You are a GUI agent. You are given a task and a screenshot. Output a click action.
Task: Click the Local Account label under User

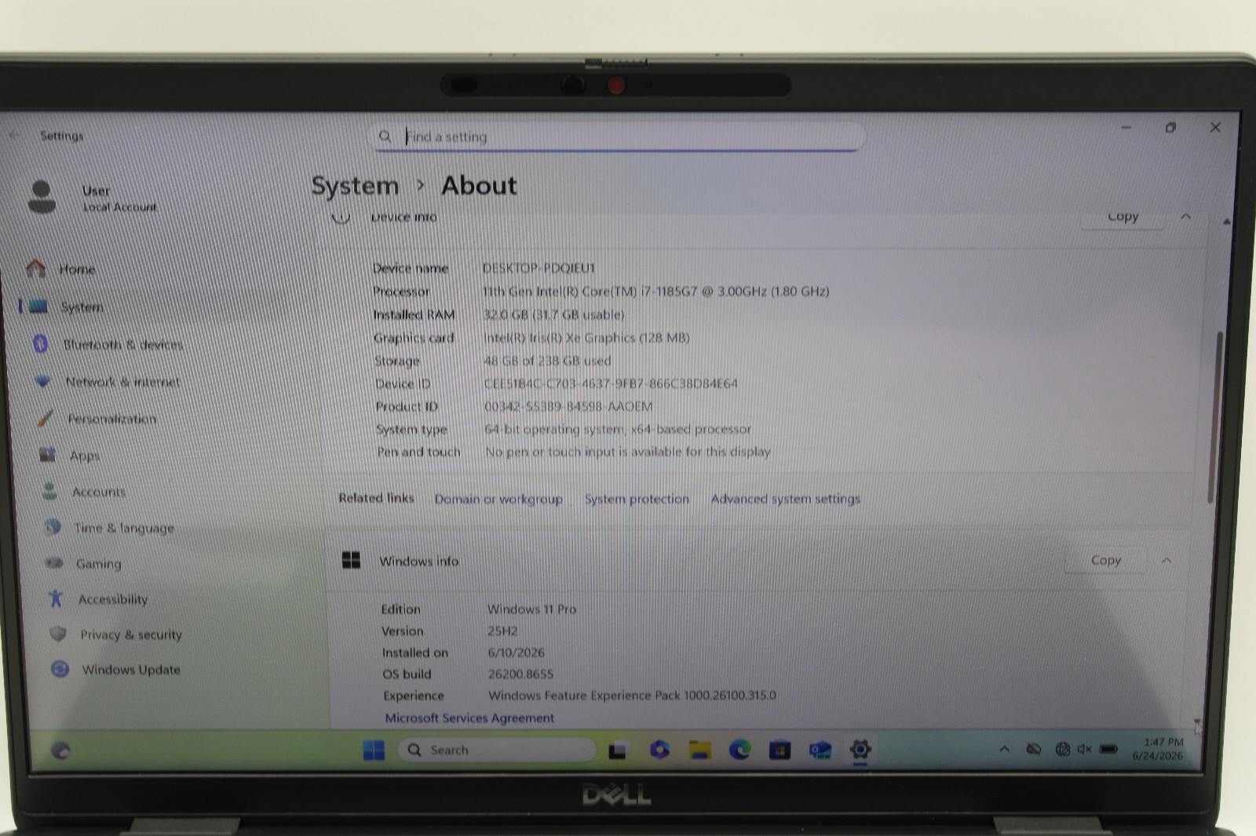119,207
